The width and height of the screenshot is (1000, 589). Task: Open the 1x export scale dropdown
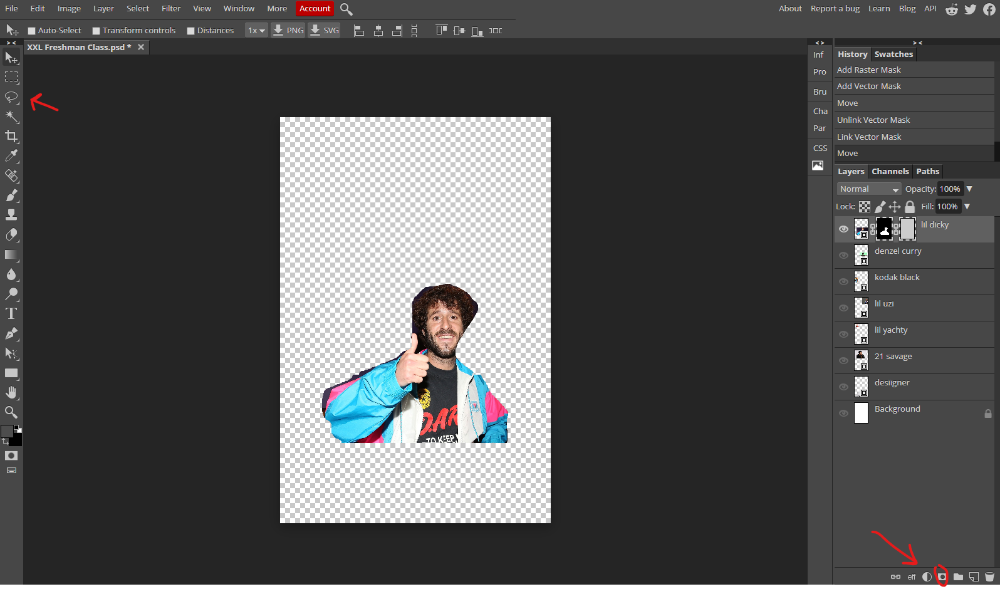tap(256, 31)
